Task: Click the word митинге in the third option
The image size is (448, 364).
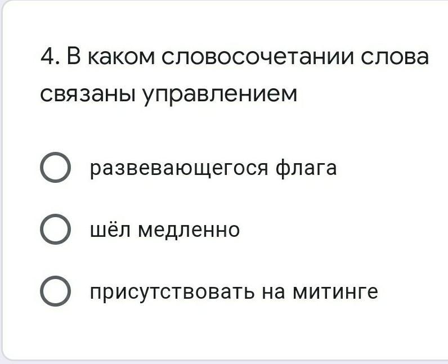Action: coord(335,291)
